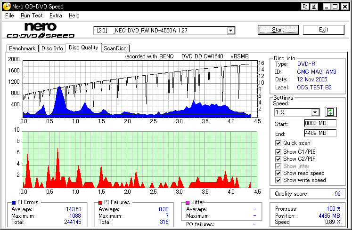Click the 1 X speed value field
This screenshot has width=352, height=230.
point(293,112)
